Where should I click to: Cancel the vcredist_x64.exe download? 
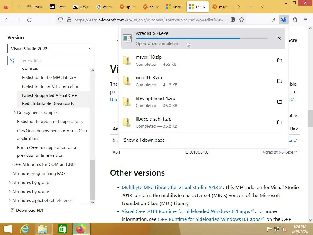(x=279, y=38)
